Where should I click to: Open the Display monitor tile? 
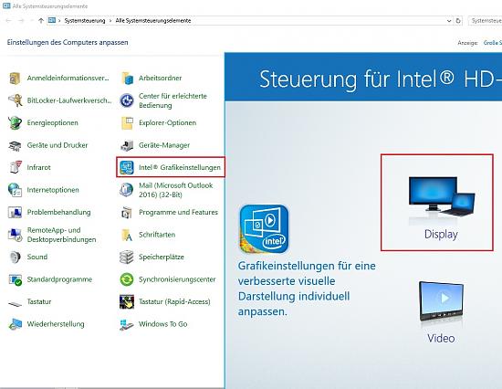[x=437, y=202]
